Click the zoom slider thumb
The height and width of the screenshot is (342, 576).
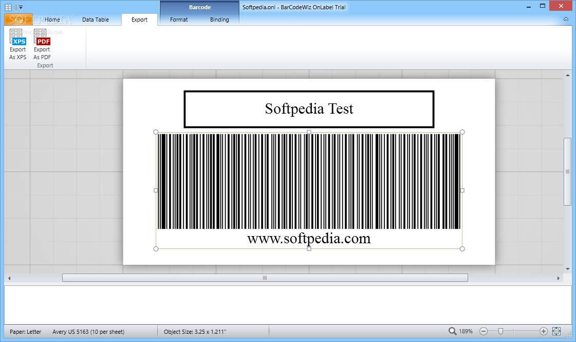coord(500,331)
